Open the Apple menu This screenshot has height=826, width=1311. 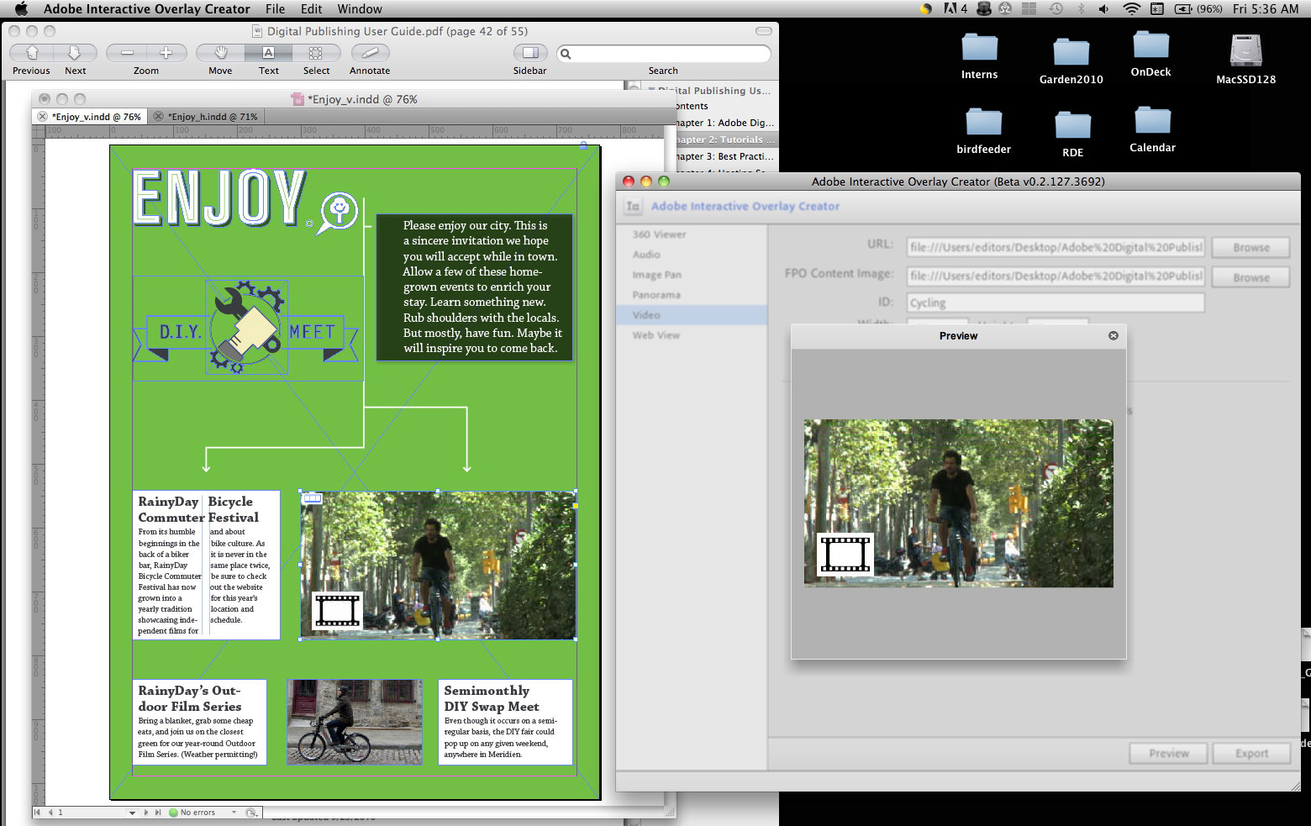point(22,9)
